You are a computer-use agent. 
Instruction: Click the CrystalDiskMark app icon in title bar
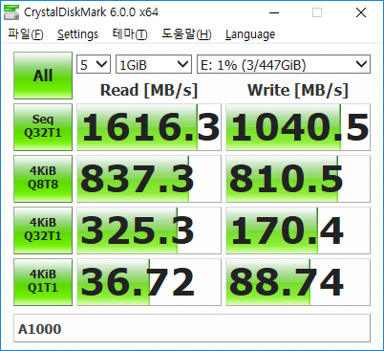(x=11, y=12)
